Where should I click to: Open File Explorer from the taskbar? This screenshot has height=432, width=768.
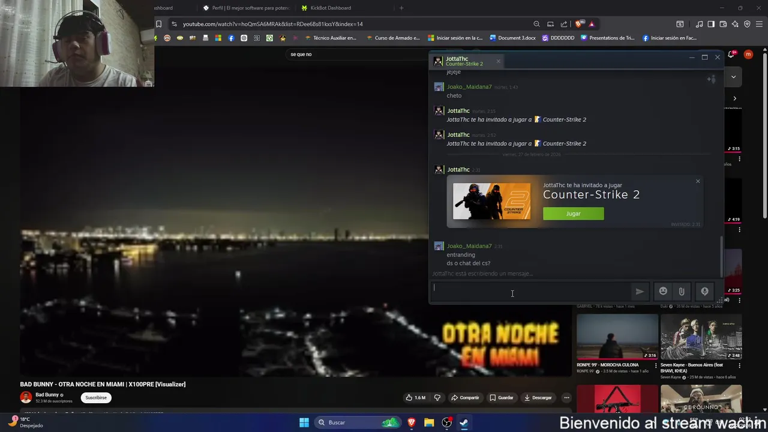point(429,422)
